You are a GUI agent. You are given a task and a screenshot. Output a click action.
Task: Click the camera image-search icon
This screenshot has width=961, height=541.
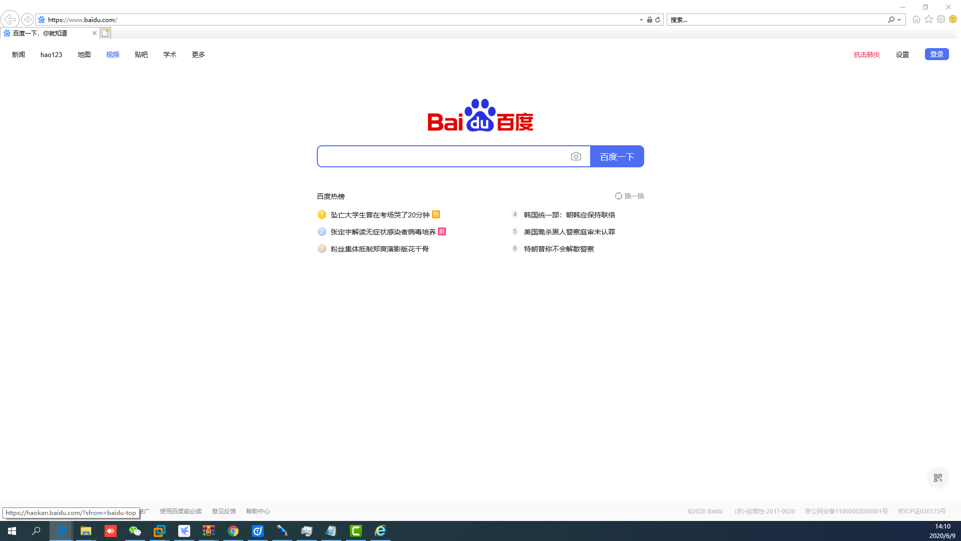[x=576, y=156]
